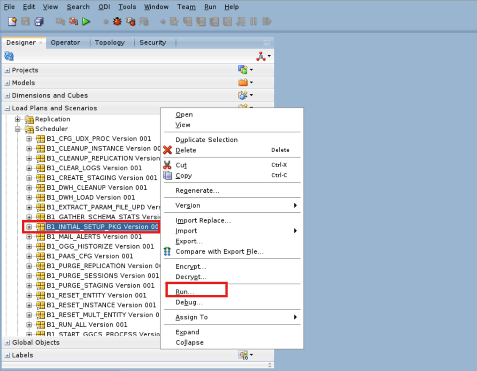Expand the Models accordion
The image size is (477, 371).
tap(7, 83)
